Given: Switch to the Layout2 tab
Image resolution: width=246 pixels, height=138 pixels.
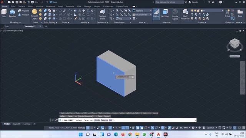Looking at the screenshot, I should [x=27, y=124].
